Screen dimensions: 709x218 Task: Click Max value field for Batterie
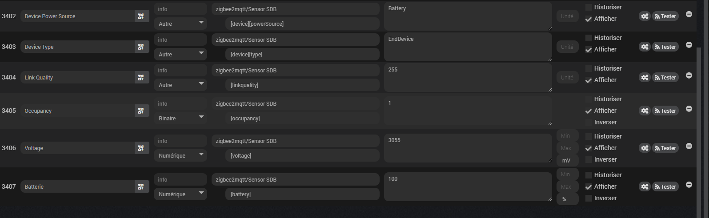point(567,187)
